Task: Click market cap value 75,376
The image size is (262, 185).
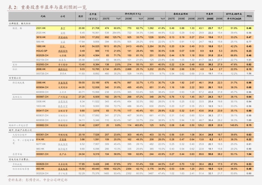Action: coord(95,173)
